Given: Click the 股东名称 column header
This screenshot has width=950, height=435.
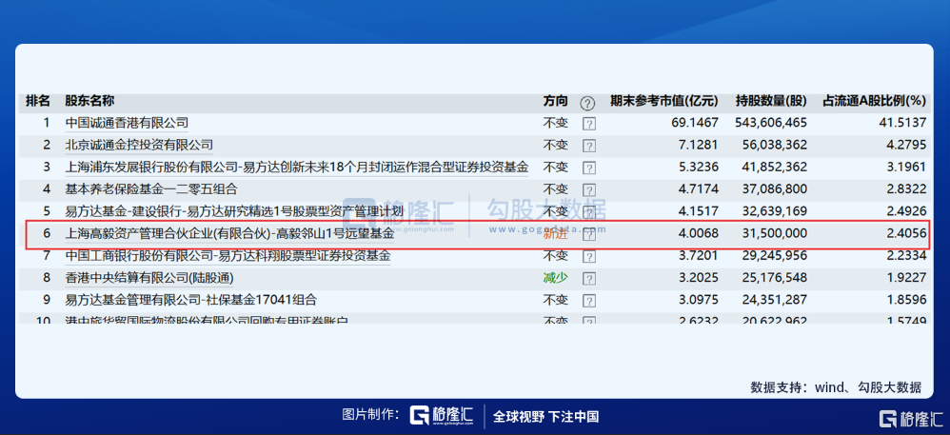Looking at the screenshot, I should [x=89, y=101].
